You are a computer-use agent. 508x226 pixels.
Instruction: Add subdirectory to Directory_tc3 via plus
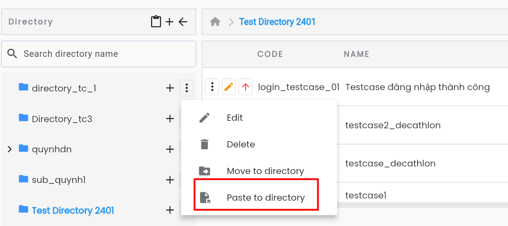(x=170, y=119)
